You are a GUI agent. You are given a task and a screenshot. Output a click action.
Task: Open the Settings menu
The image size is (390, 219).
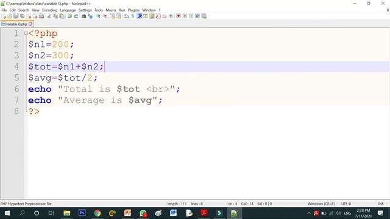[85, 10]
